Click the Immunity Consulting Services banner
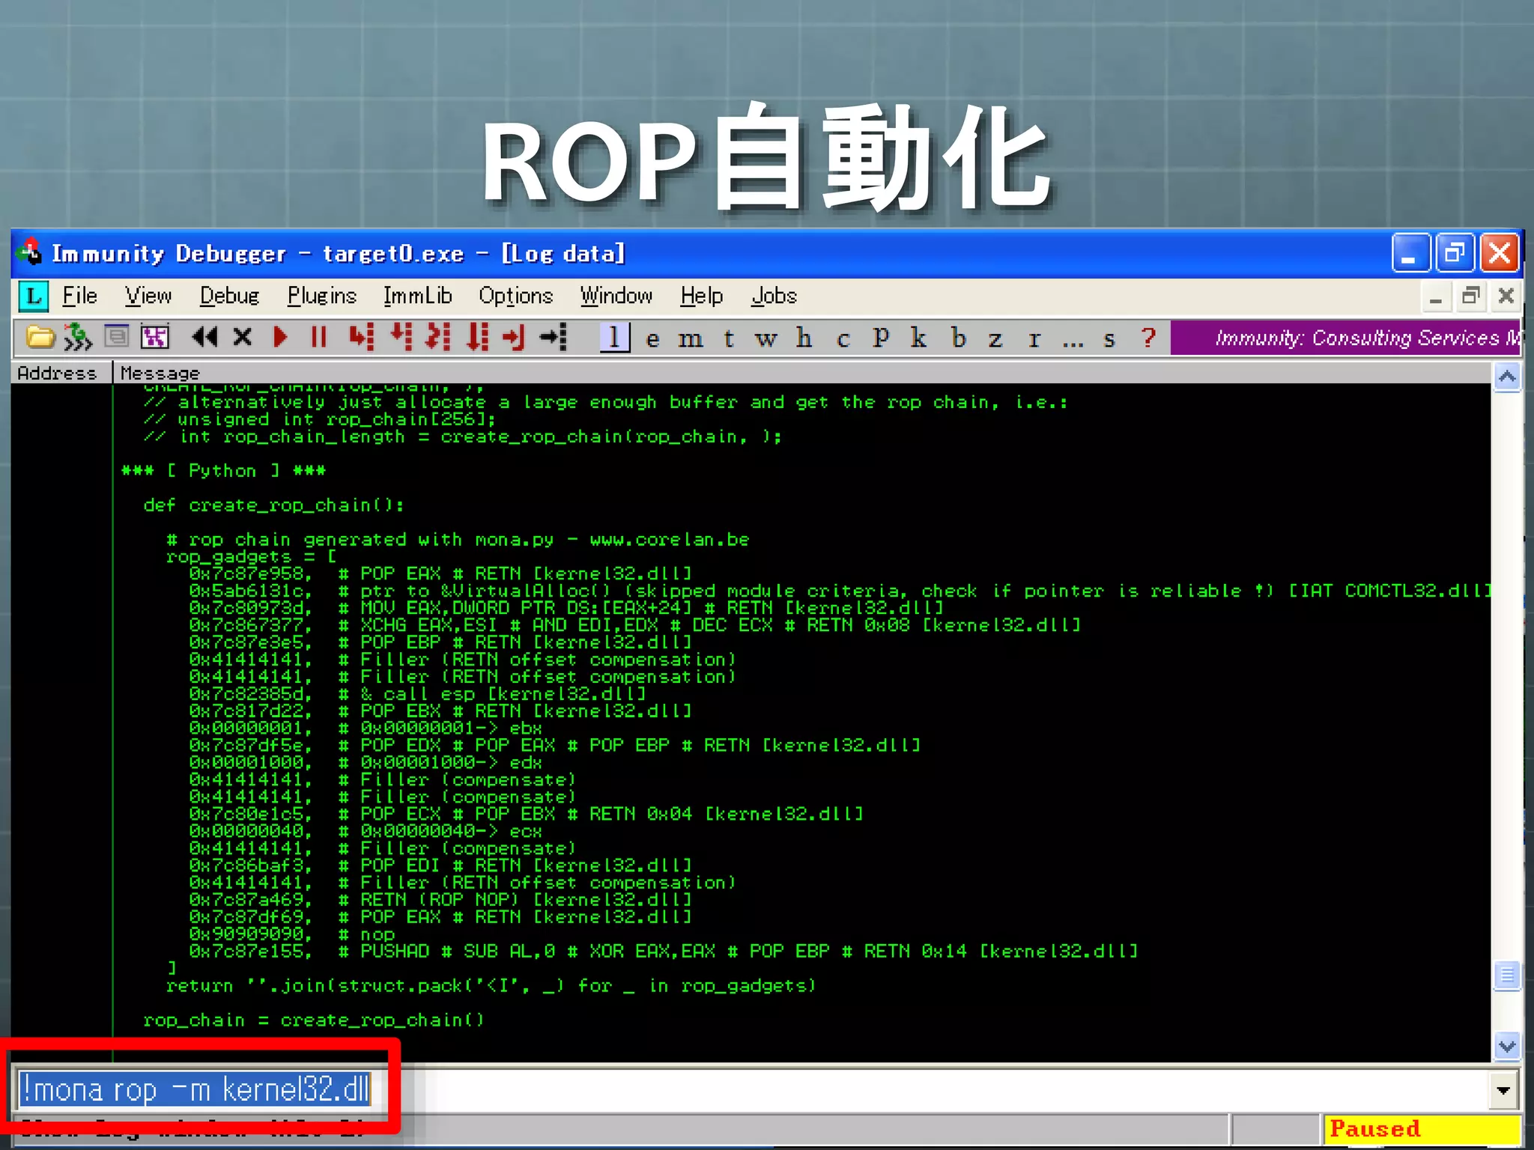The width and height of the screenshot is (1534, 1150). pyautogui.click(x=1347, y=338)
